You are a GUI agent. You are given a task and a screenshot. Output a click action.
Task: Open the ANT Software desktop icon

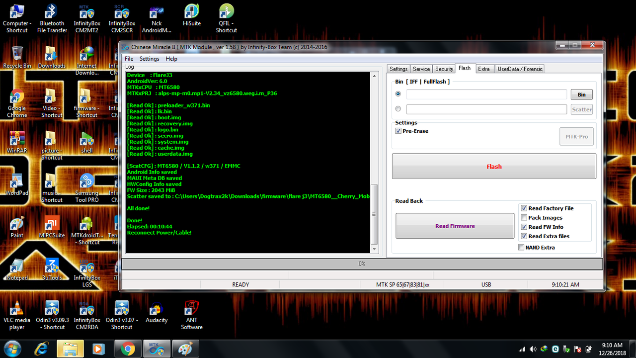(x=192, y=315)
